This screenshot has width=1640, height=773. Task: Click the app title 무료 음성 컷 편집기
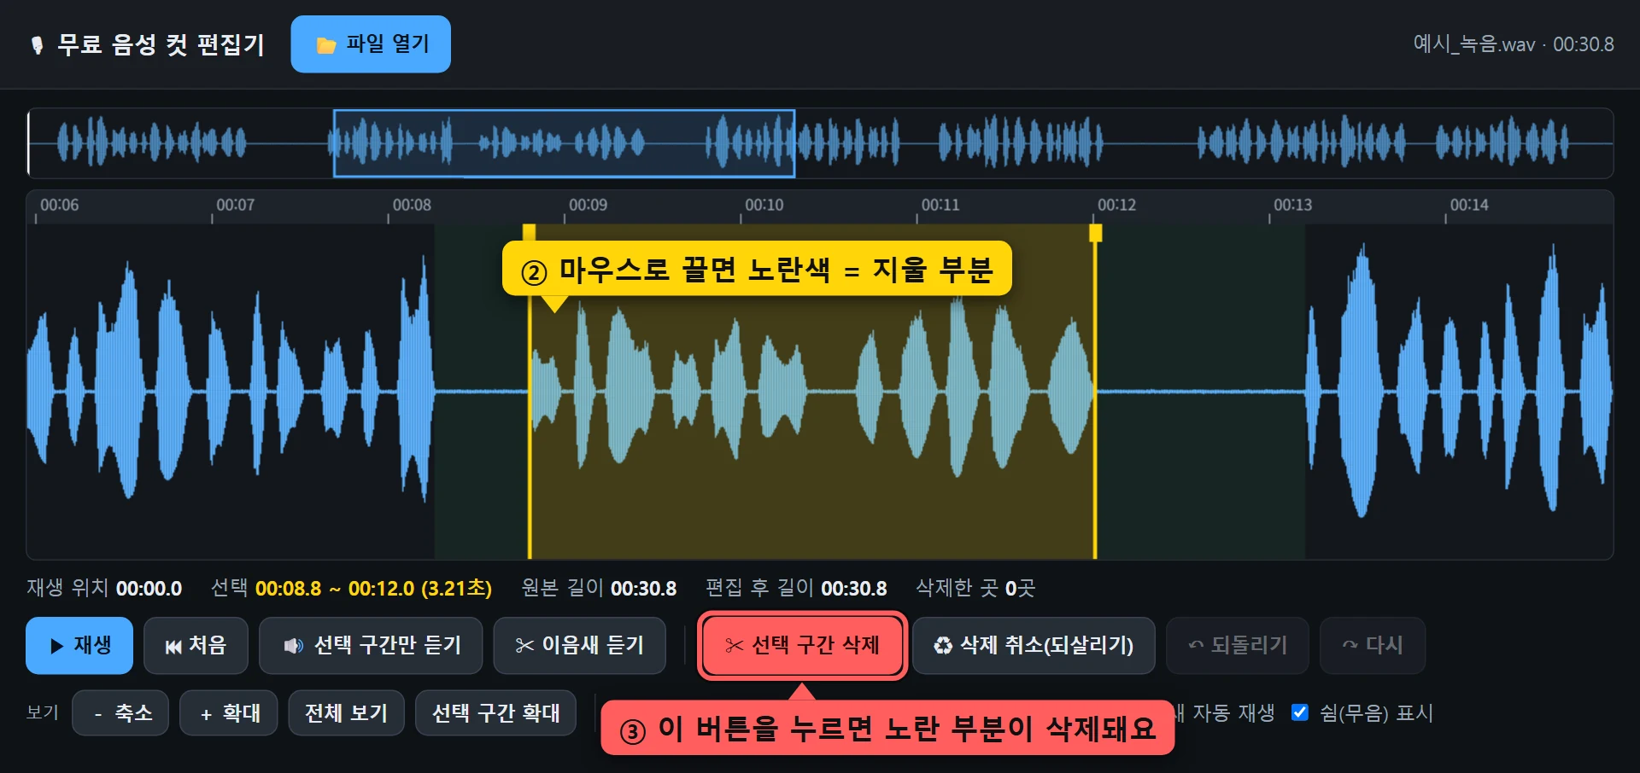point(161,44)
